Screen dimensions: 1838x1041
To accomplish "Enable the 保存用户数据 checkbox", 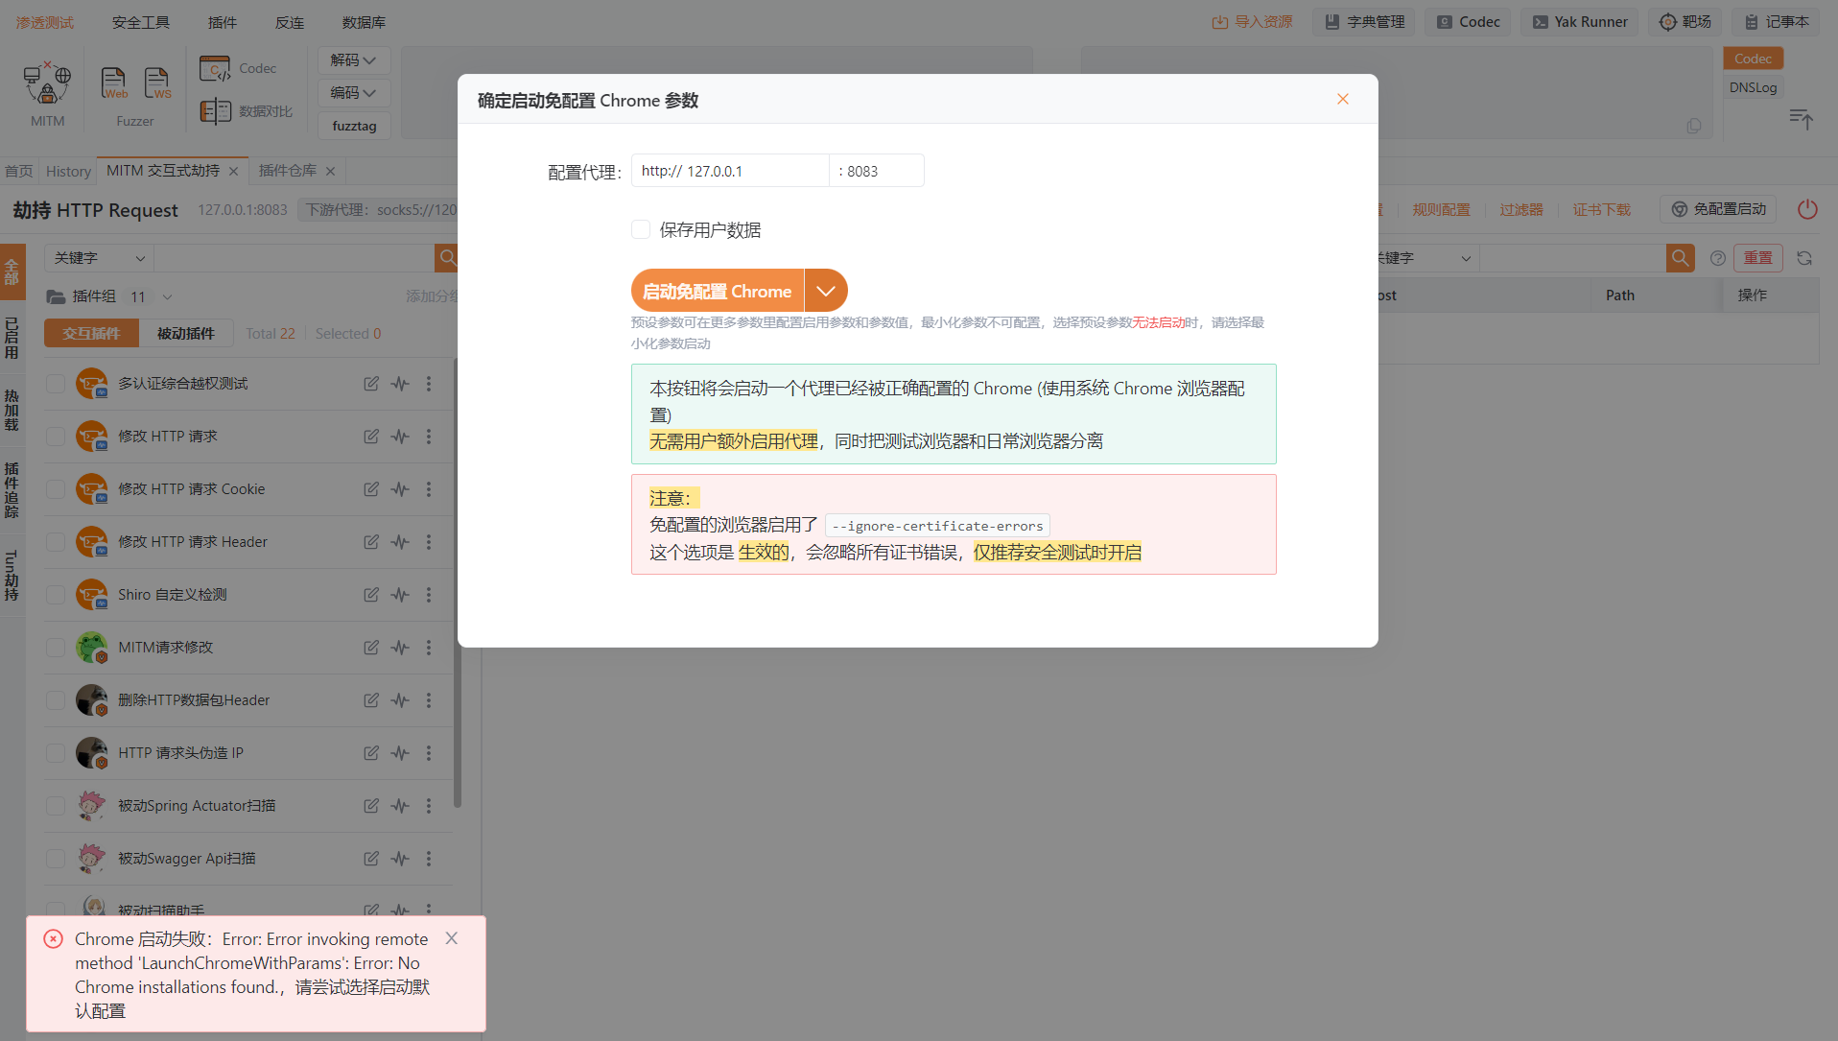I will [641, 230].
